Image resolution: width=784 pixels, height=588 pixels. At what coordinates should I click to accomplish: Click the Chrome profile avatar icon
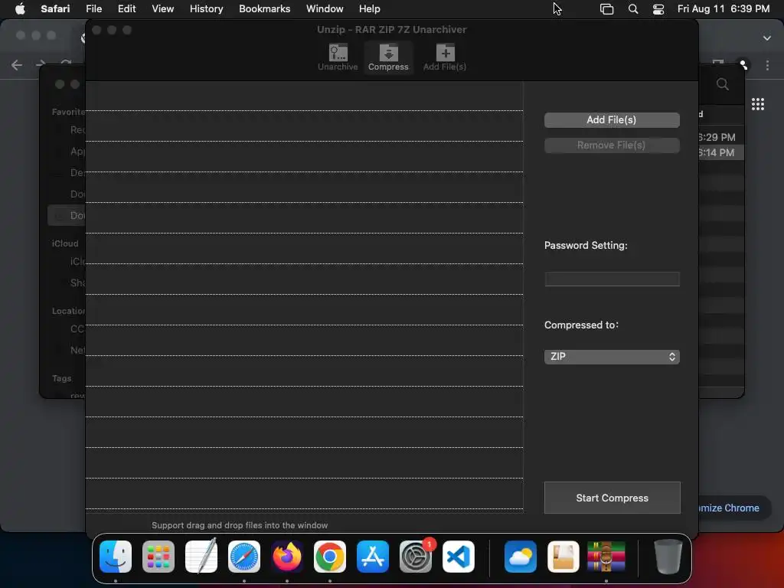point(743,66)
